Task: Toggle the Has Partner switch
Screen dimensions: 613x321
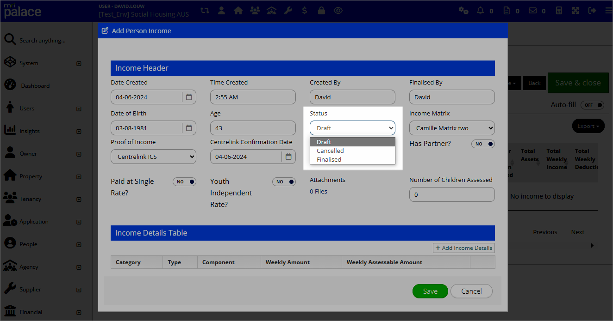Action: [483, 144]
